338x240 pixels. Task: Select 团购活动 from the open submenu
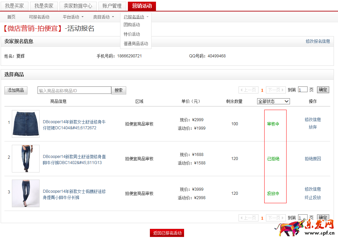[x=132, y=25]
